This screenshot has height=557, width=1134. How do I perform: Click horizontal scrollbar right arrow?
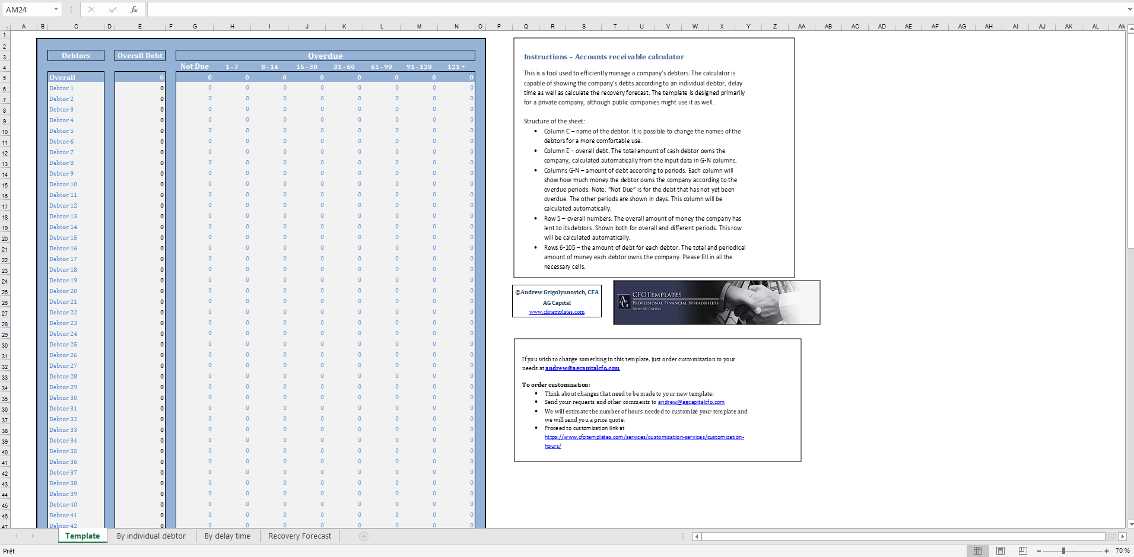tap(1122, 536)
